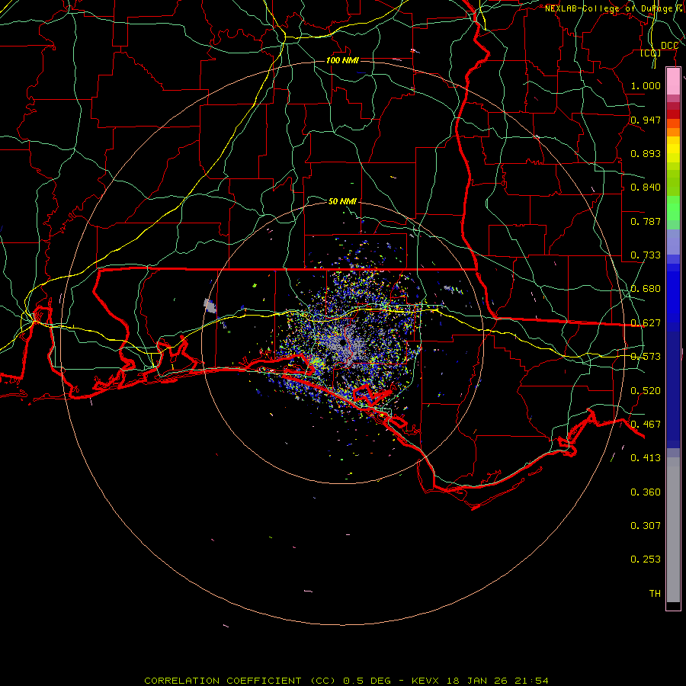686x686 pixels.
Task: Click the 0.253 legend value
Action: click(x=646, y=559)
